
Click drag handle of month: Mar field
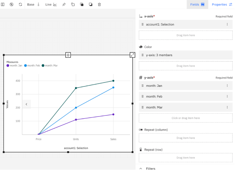[143, 107]
